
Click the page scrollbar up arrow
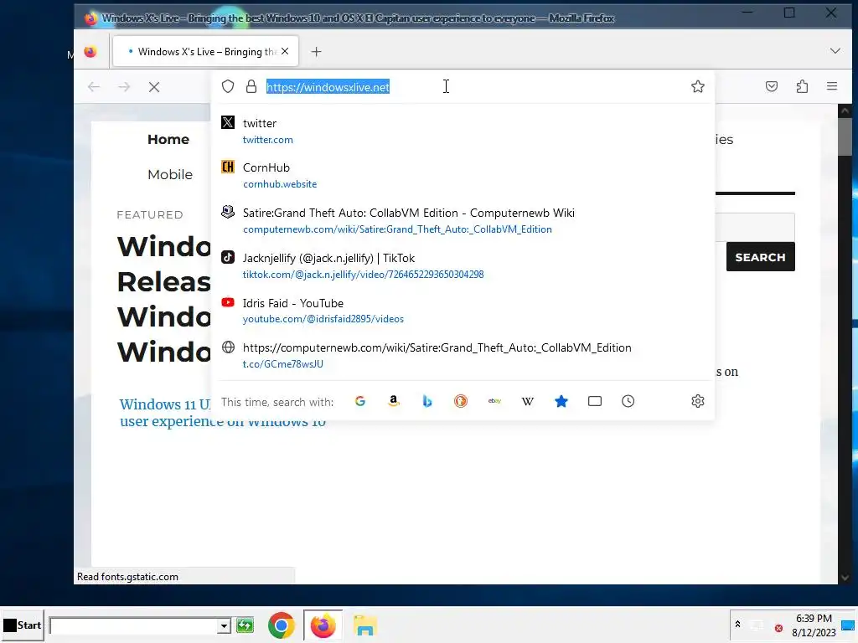coord(845,111)
